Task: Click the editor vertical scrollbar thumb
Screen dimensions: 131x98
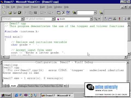Action: [129, 34]
